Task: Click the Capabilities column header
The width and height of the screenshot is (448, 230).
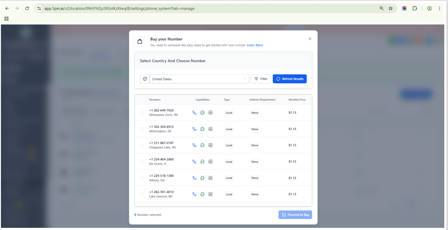Action: pyautogui.click(x=202, y=100)
